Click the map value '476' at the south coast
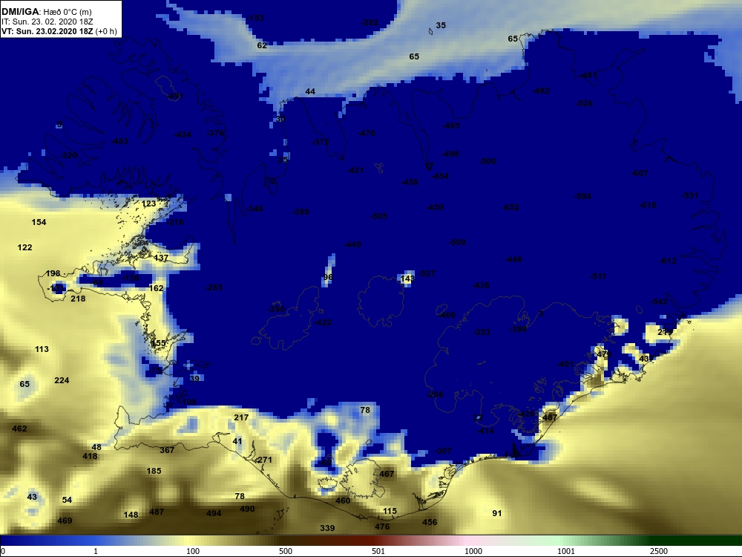Screen dimensions: 742x557 coord(382,527)
